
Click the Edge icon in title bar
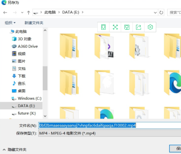4,2
